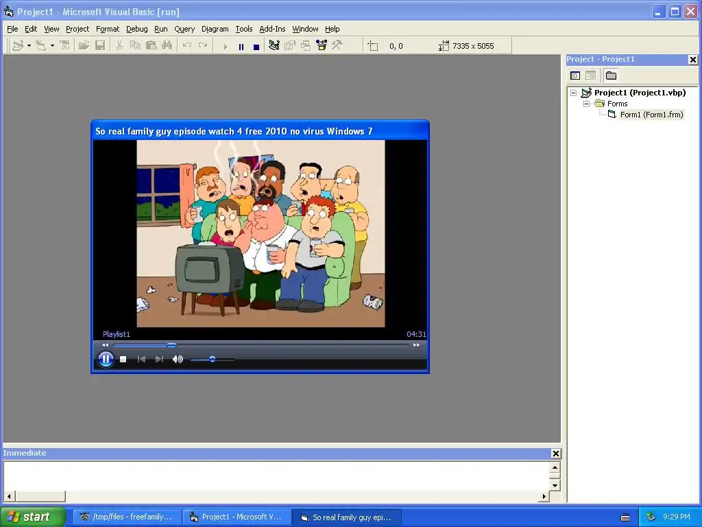Click the Break pause icon in VB toolbar
702x527 pixels.
pyautogui.click(x=241, y=46)
